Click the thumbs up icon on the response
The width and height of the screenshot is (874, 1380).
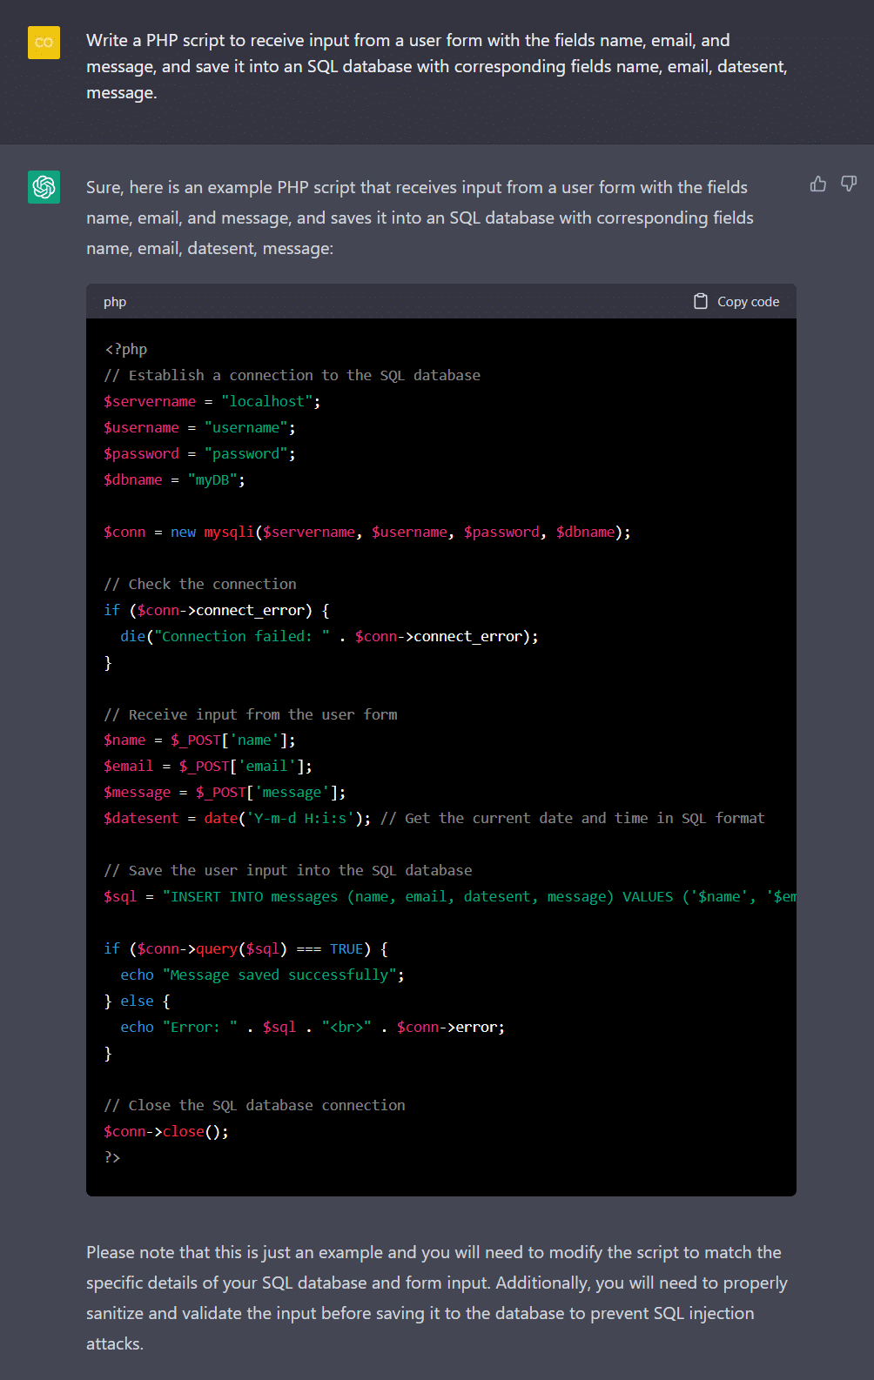[x=817, y=184]
